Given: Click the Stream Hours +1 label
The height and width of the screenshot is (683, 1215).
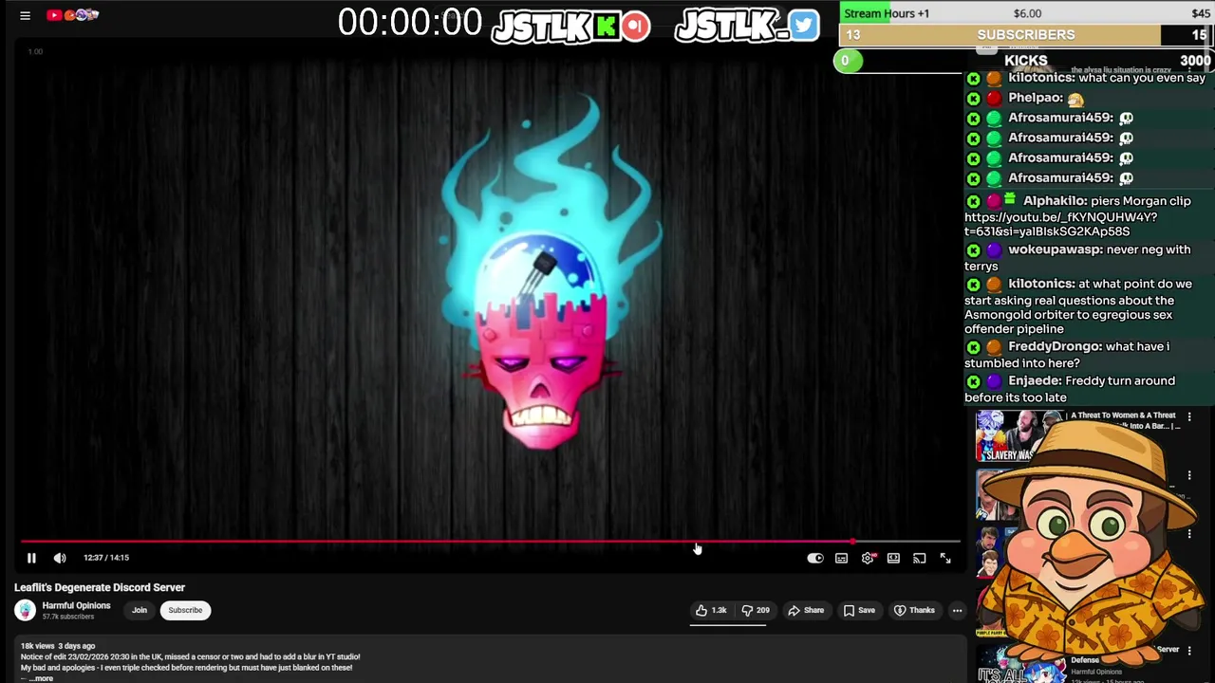Looking at the screenshot, I should [887, 13].
